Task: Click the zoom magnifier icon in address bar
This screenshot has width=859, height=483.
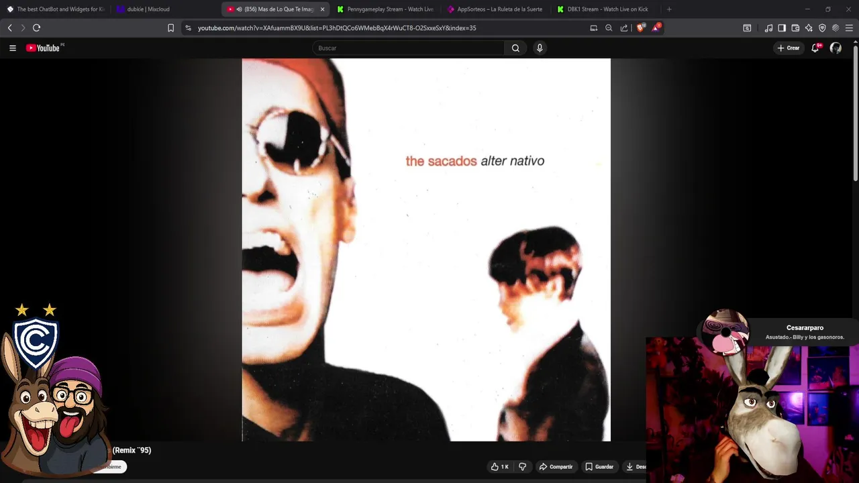Action: tap(609, 28)
